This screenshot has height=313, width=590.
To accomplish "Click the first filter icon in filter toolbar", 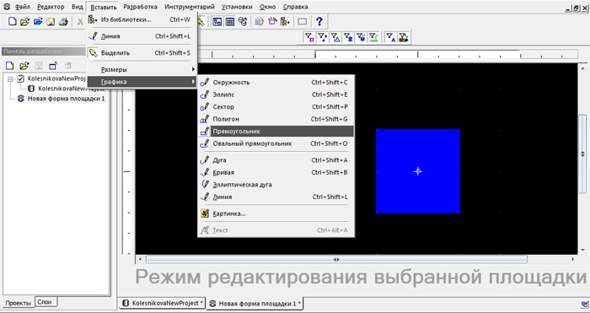I will [309, 37].
